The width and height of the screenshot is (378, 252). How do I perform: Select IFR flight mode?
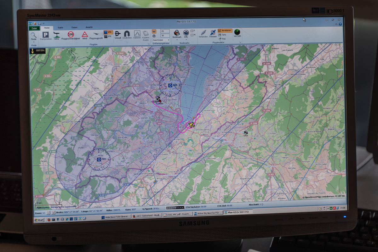pyautogui.click(x=108, y=36)
